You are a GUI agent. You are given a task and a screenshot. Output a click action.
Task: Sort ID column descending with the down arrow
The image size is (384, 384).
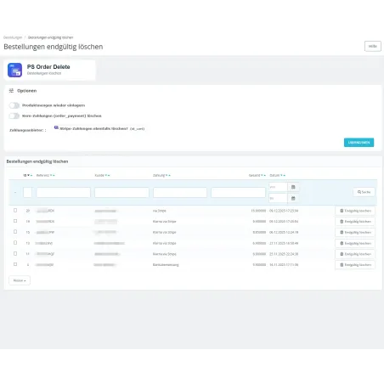point(28,175)
